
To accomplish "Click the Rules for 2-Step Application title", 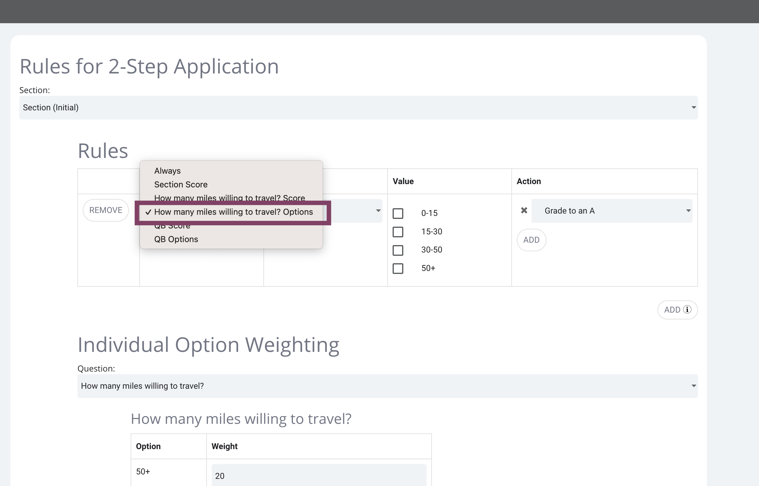I will click(x=149, y=66).
